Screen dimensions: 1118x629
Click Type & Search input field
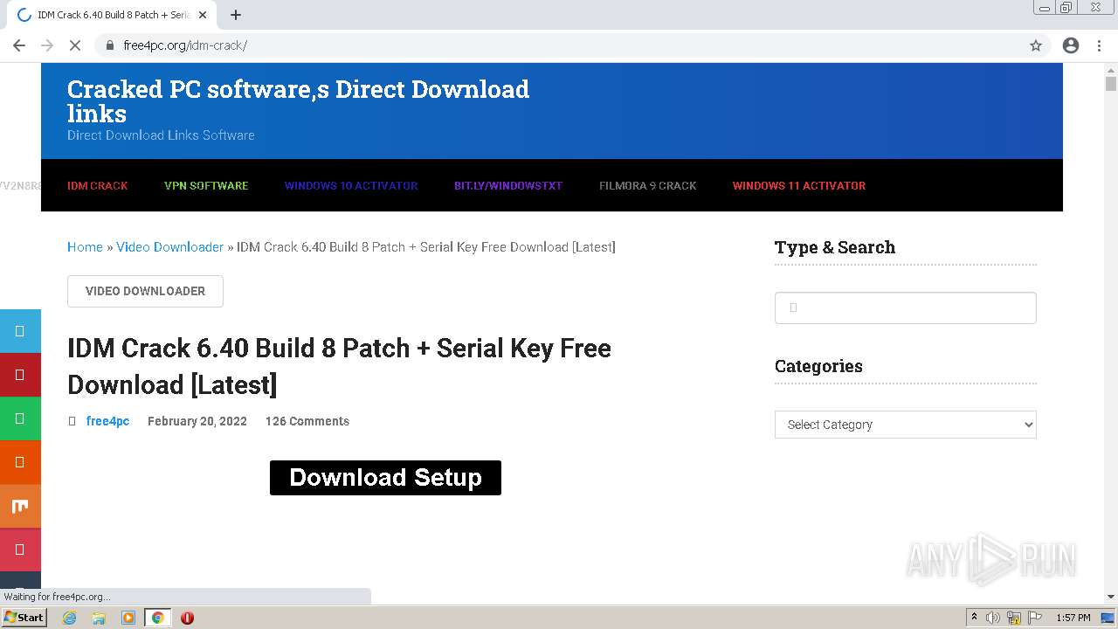906,308
